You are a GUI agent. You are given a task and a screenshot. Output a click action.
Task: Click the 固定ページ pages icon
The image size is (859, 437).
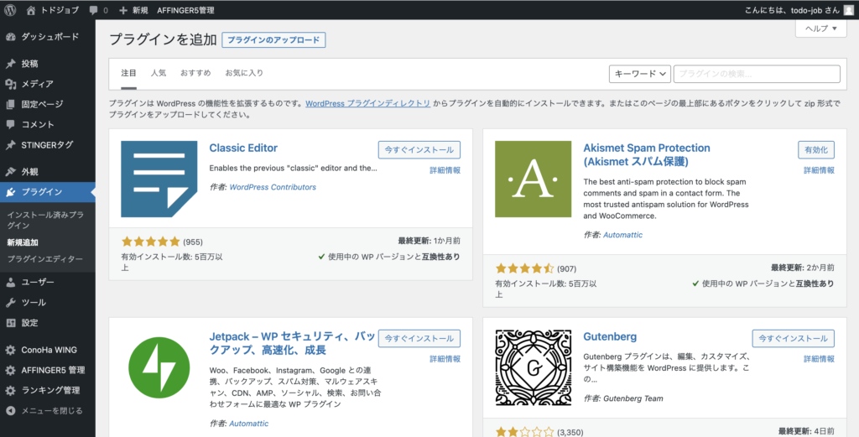click(x=10, y=104)
